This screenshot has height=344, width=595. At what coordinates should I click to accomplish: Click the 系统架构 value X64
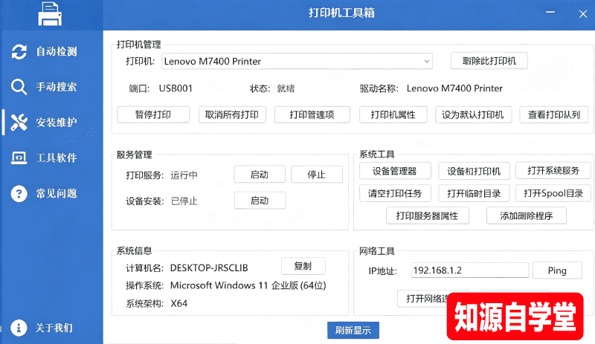point(178,303)
